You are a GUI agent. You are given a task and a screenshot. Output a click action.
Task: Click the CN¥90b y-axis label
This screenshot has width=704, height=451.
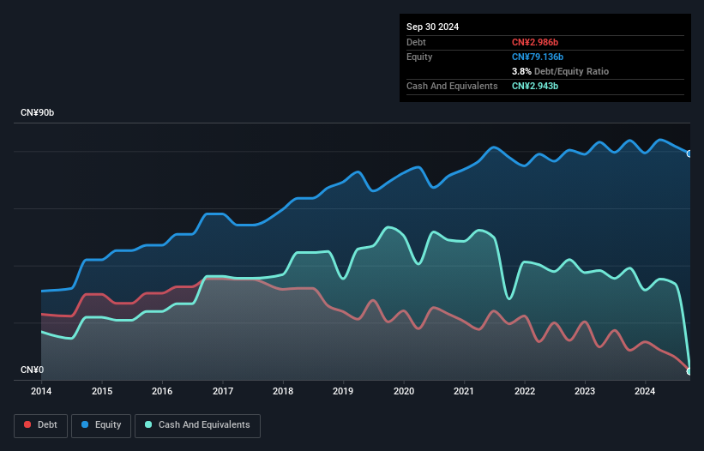click(x=37, y=112)
